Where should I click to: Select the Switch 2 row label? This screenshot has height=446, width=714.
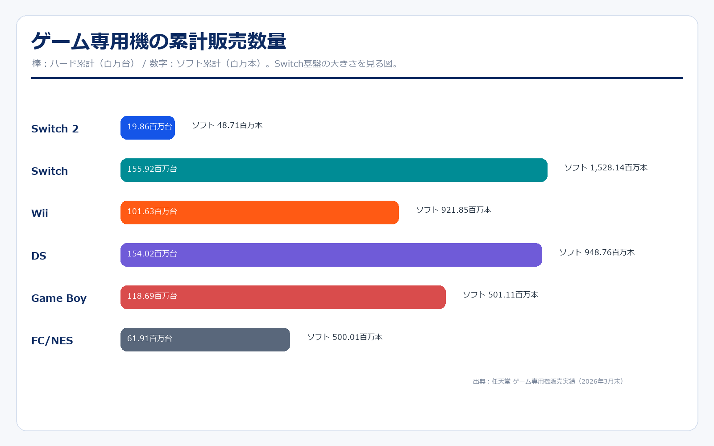coord(55,128)
